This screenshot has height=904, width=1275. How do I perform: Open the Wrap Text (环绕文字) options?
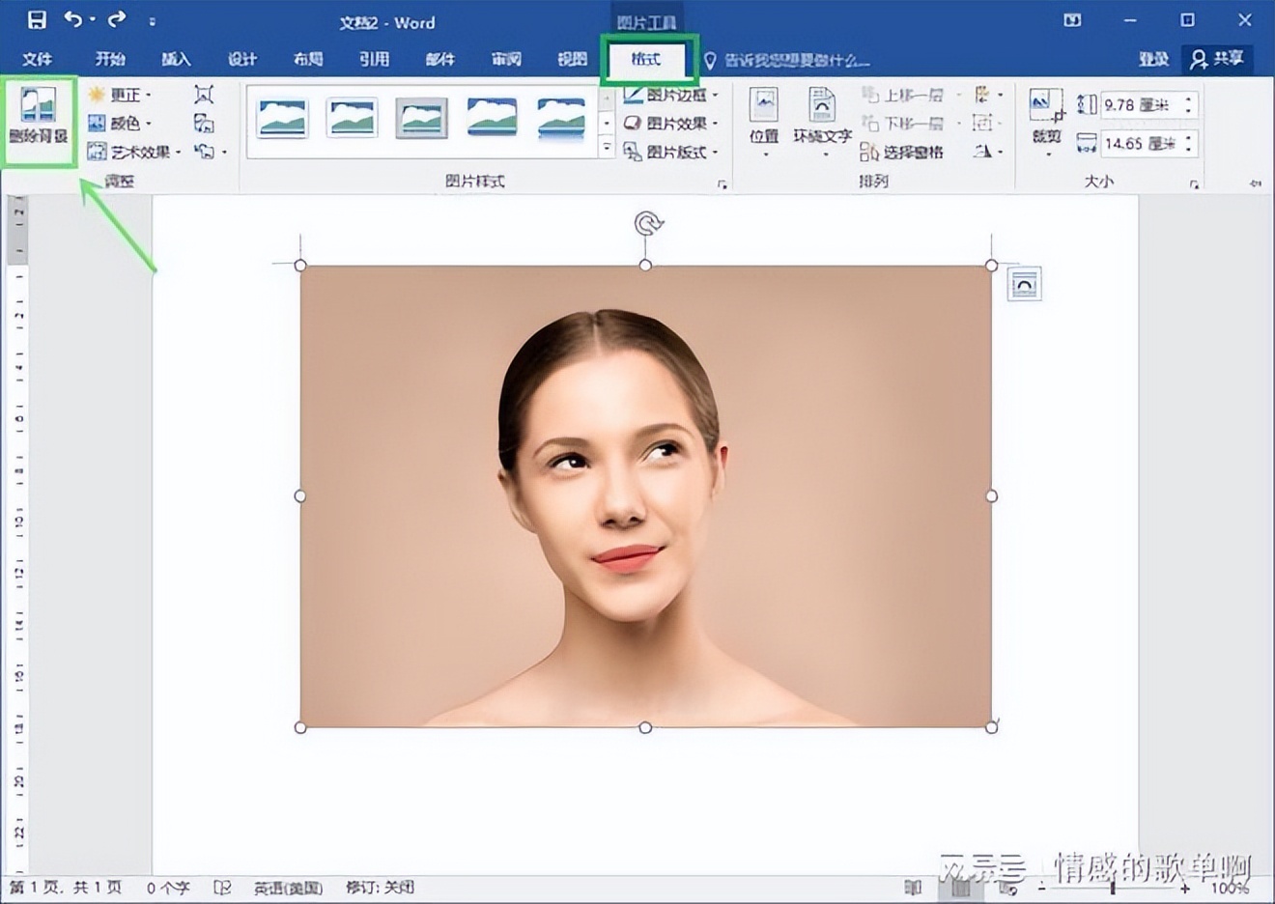tap(822, 118)
